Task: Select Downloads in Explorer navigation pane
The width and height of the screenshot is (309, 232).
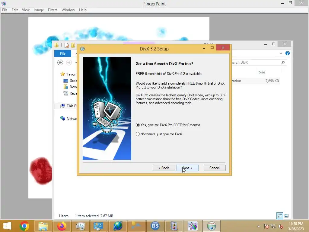Action: [70, 87]
